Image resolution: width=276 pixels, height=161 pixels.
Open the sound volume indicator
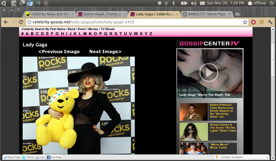tap(194, 3)
